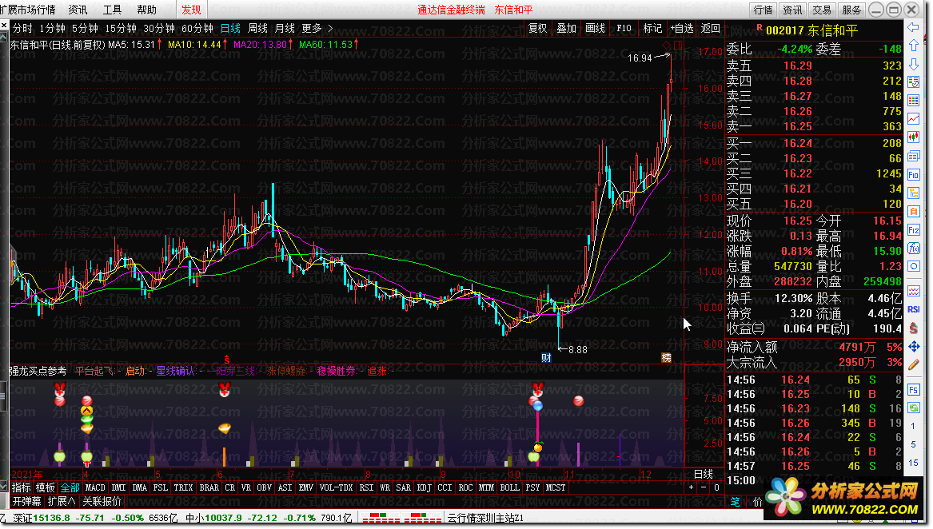
Task: Toggle 复权 price adjustment
Action: click(x=538, y=28)
